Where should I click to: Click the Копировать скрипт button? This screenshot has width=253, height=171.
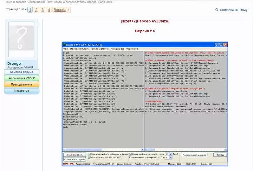tap(75, 159)
